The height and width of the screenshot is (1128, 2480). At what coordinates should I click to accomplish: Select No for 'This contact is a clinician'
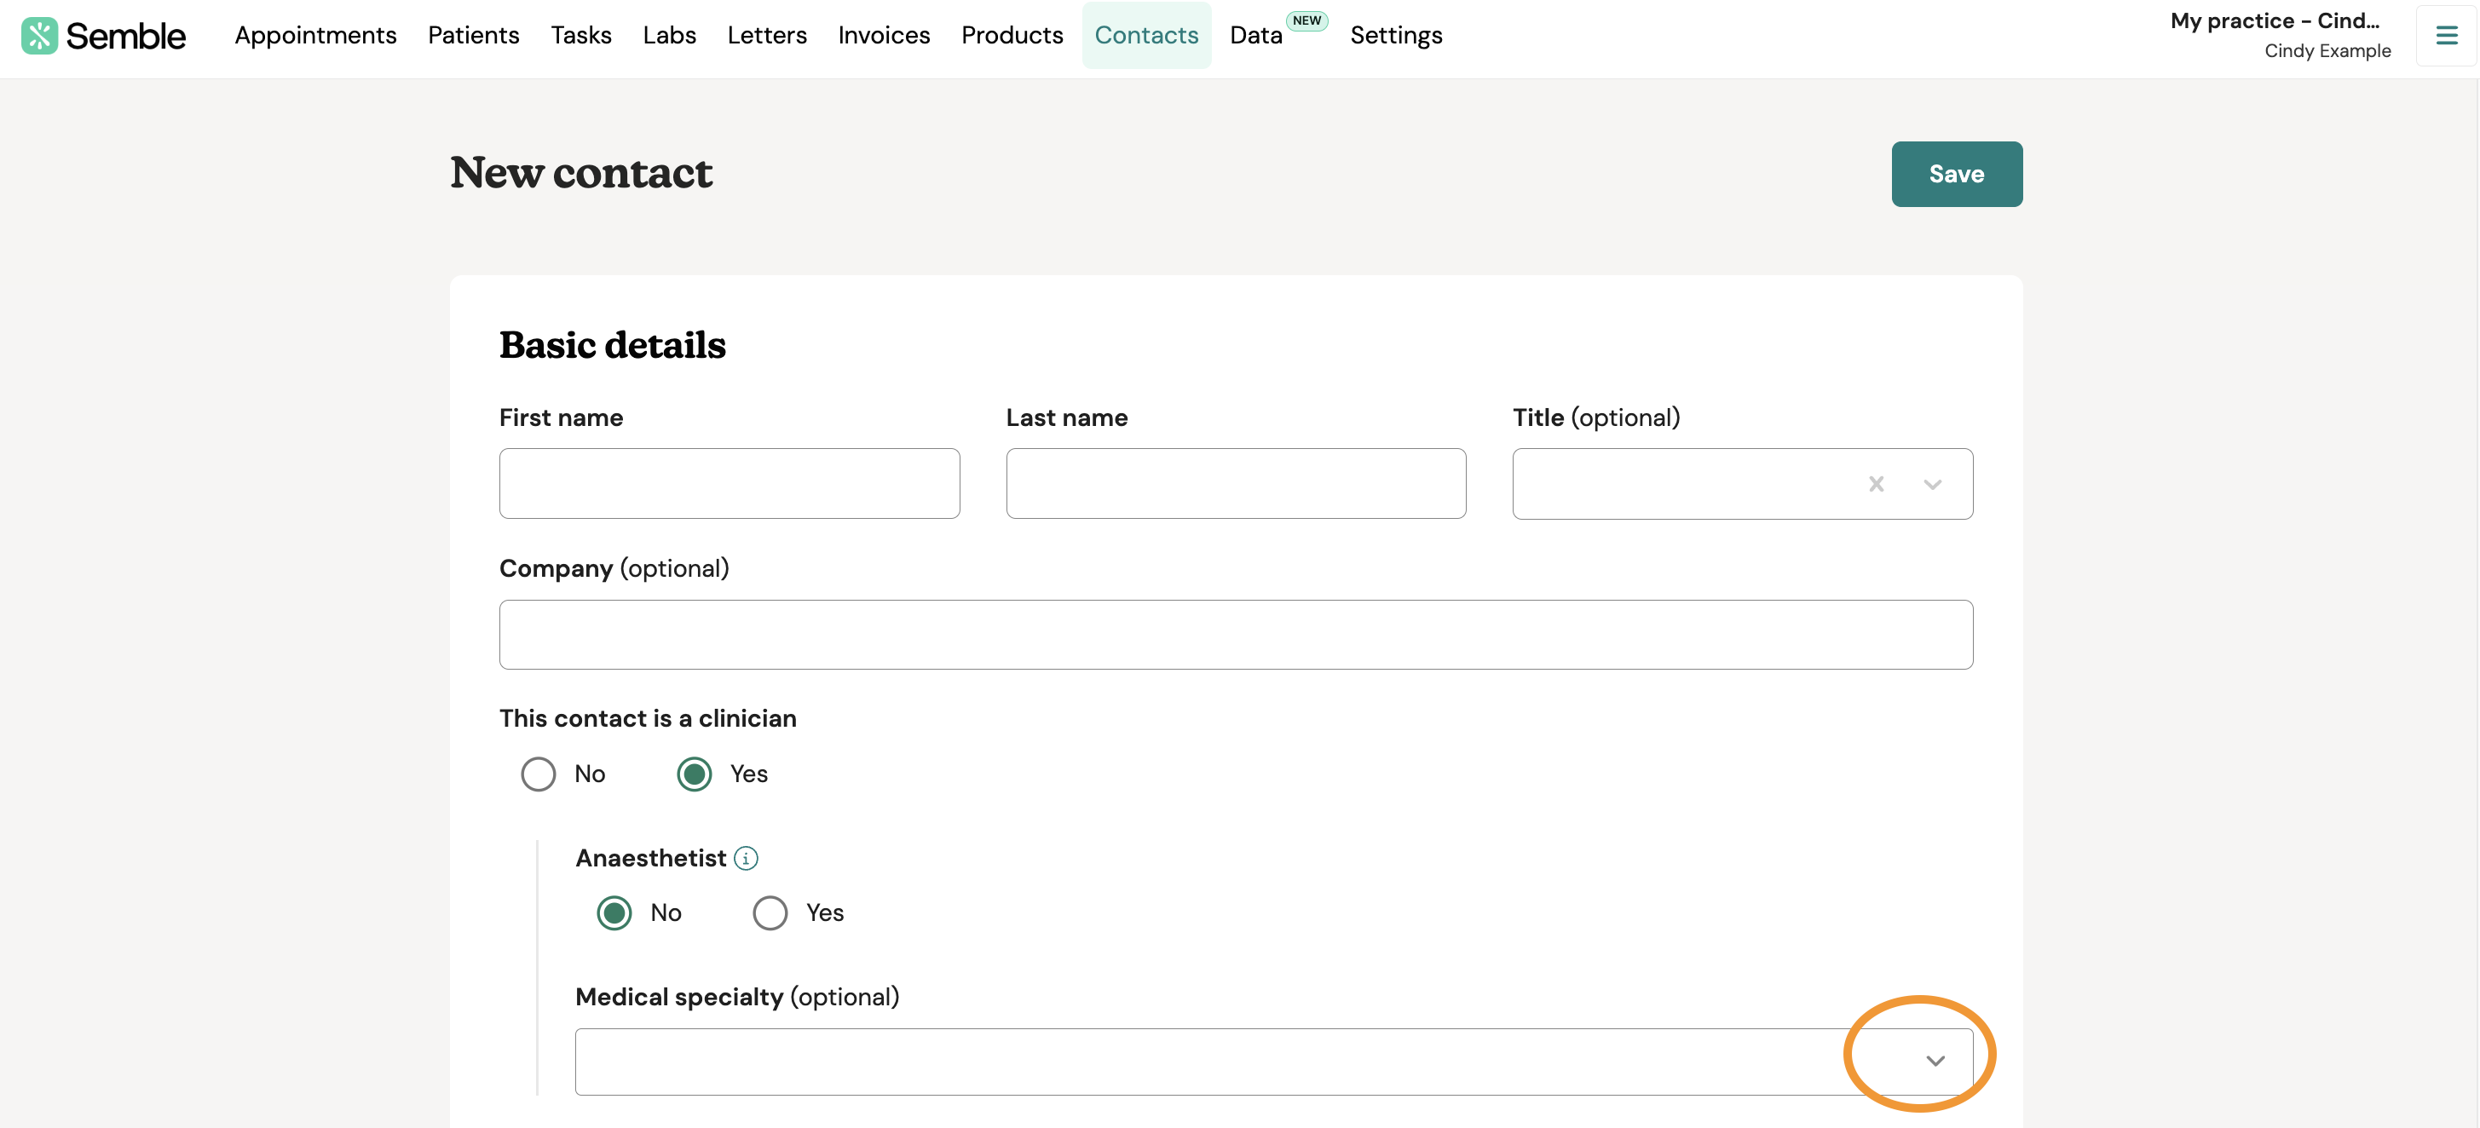[x=538, y=774]
